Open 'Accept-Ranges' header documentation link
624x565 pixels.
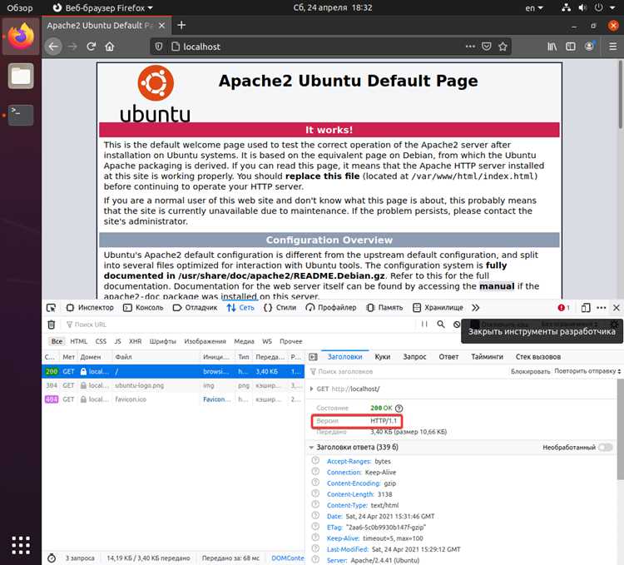349,461
